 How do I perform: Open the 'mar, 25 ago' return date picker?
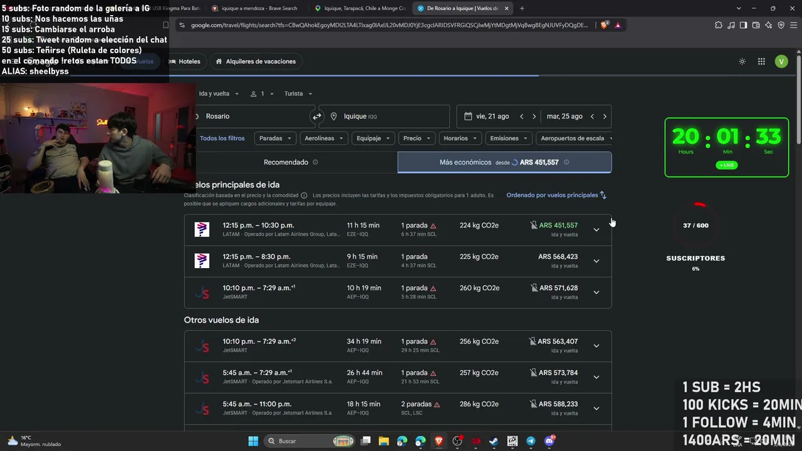(x=565, y=117)
